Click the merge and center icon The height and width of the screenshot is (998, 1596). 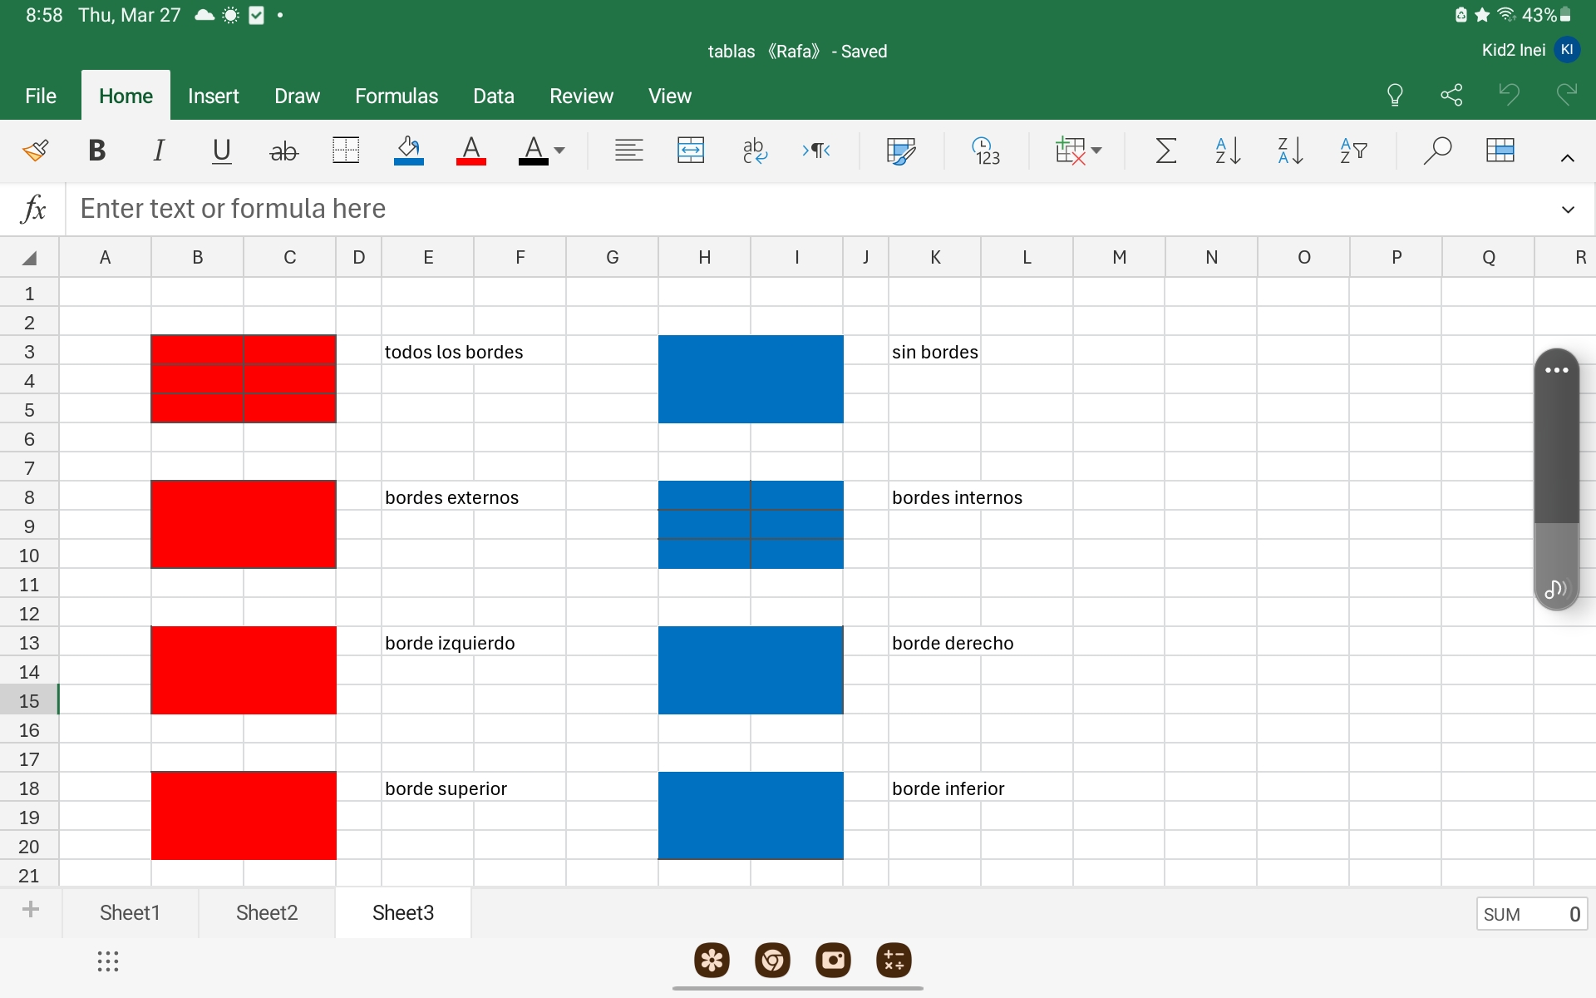(x=691, y=151)
